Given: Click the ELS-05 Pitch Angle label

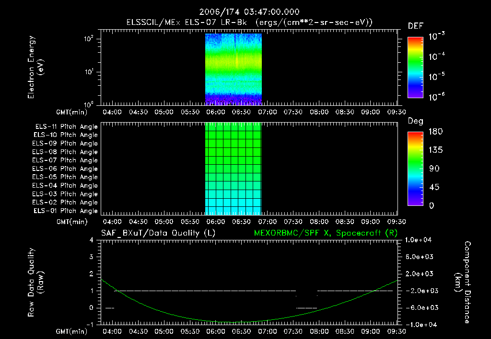Looking at the screenshot, I should [65, 177].
